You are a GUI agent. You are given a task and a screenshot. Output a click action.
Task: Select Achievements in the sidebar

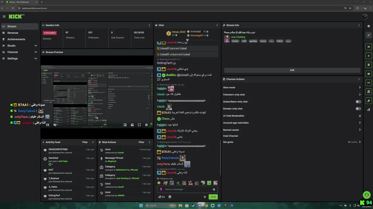(x=20, y=39)
